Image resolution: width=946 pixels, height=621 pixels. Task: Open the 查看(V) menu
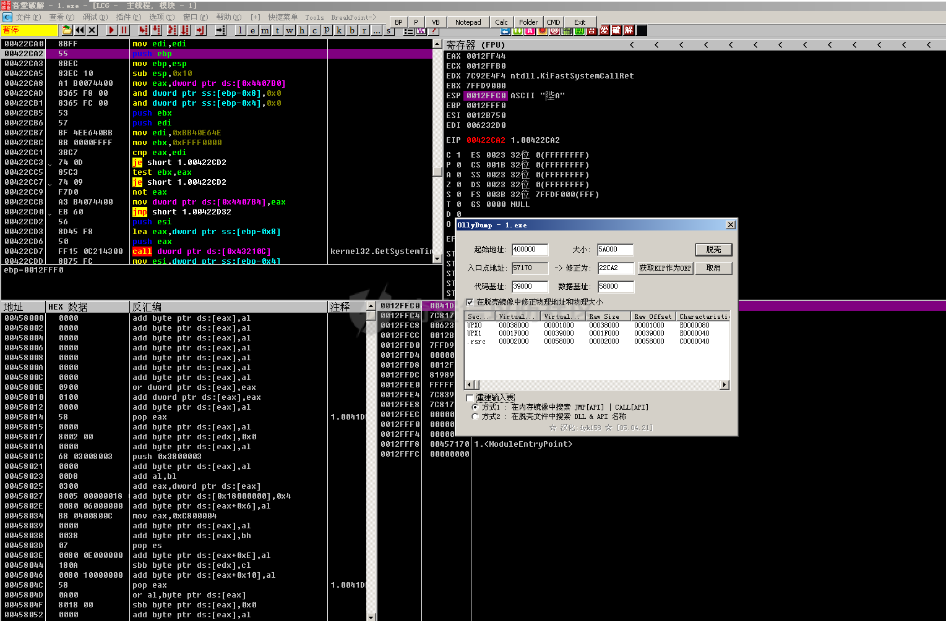click(62, 17)
